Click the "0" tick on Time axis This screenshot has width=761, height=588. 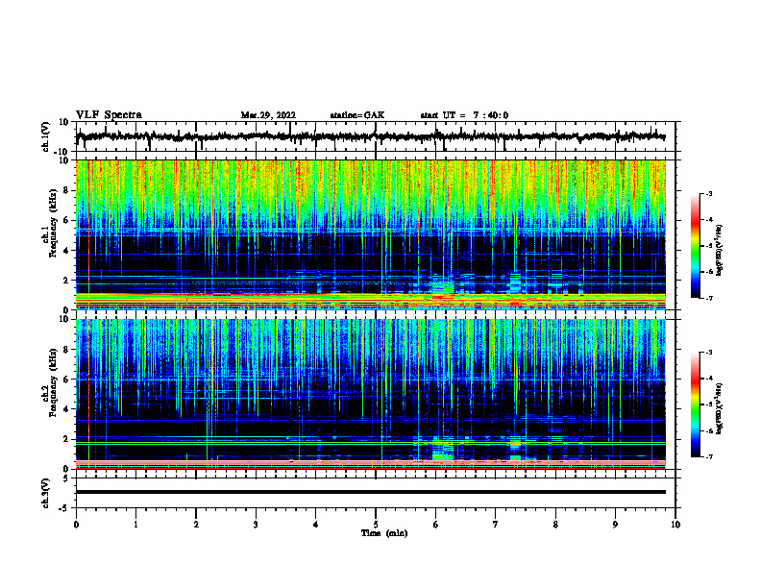[x=76, y=525]
